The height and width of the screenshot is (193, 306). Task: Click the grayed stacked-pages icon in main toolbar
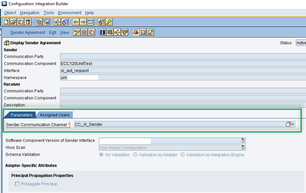[x=39, y=22]
